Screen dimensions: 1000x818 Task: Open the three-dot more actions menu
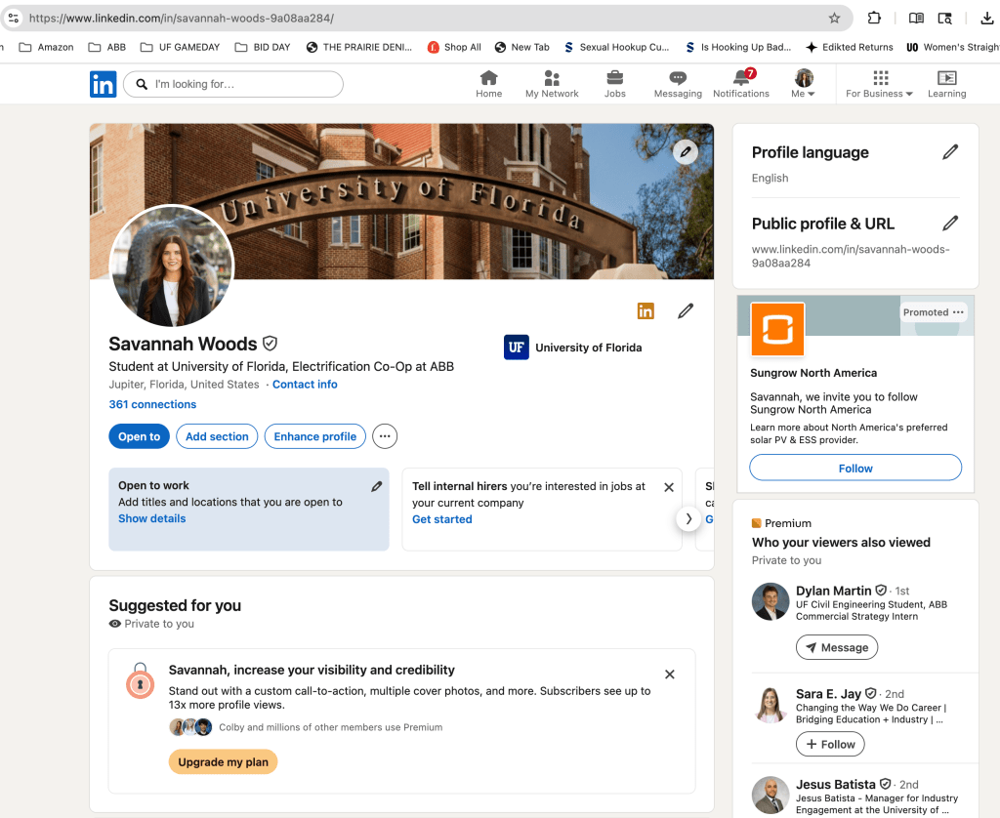click(385, 436)
